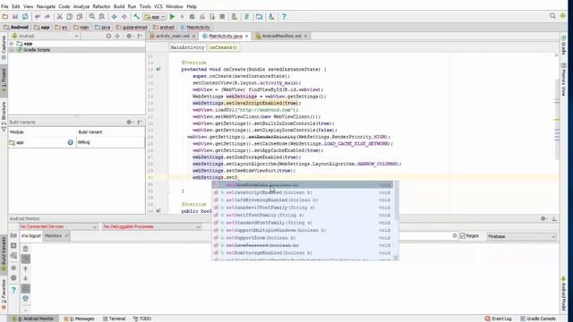Click the Navigate Forward arrow icon
Screen dimensions: 573x322
point(124,17)
